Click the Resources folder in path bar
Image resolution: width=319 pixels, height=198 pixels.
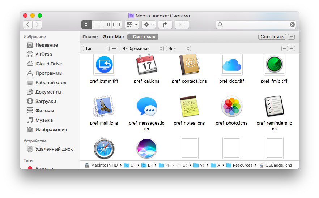[x=239, y=165]
